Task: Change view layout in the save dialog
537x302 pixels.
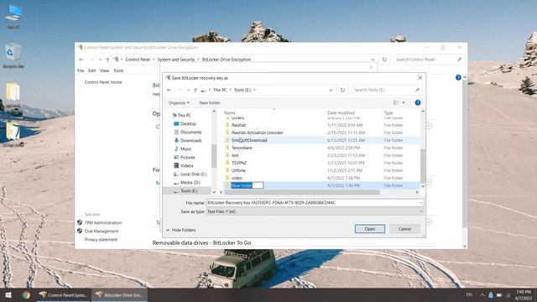Action: (x=396, y=102)
